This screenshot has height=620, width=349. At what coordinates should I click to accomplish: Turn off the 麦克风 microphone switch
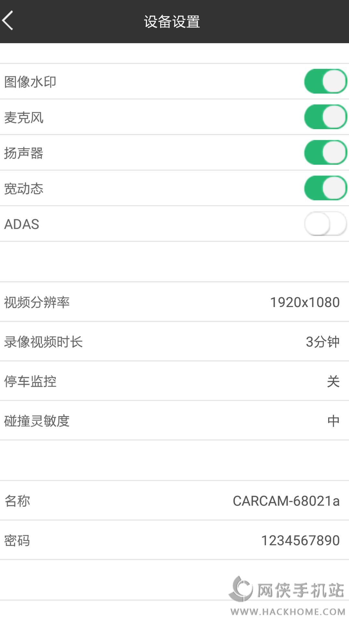(325, 117)
